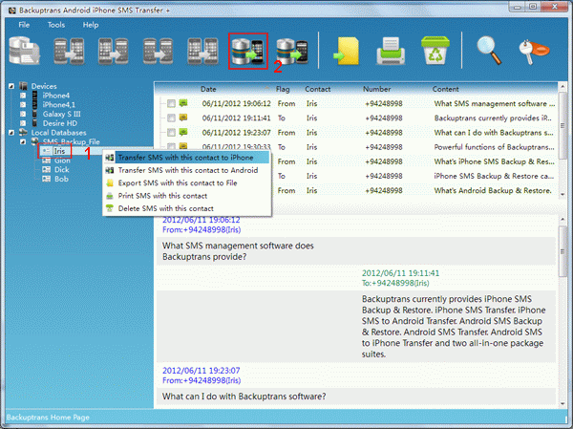
Task: Sort by the Date column header
Action: tap(208, 89)
